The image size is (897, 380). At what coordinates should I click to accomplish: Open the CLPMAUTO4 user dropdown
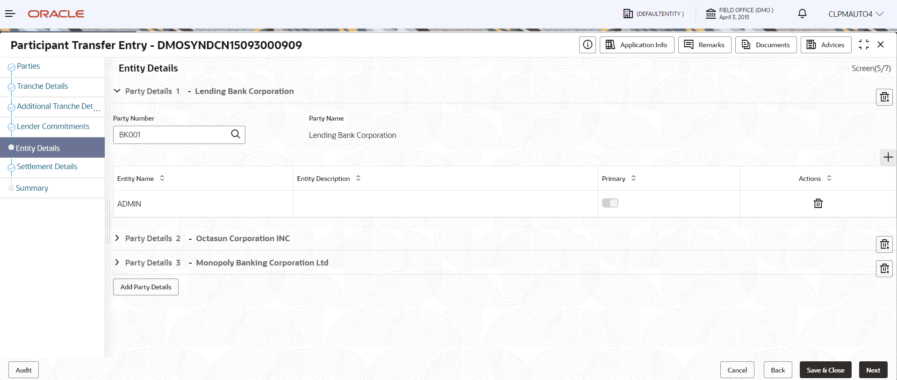click(856, 14)
